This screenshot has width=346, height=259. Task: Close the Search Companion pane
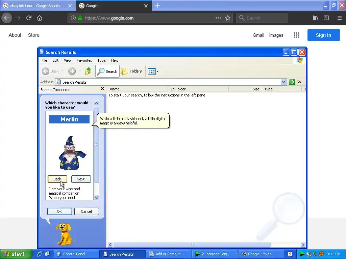pyautogui.click(x=102, y=89)
